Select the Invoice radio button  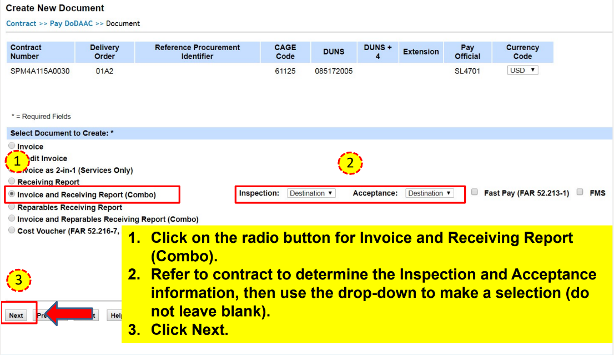(12, 146)
